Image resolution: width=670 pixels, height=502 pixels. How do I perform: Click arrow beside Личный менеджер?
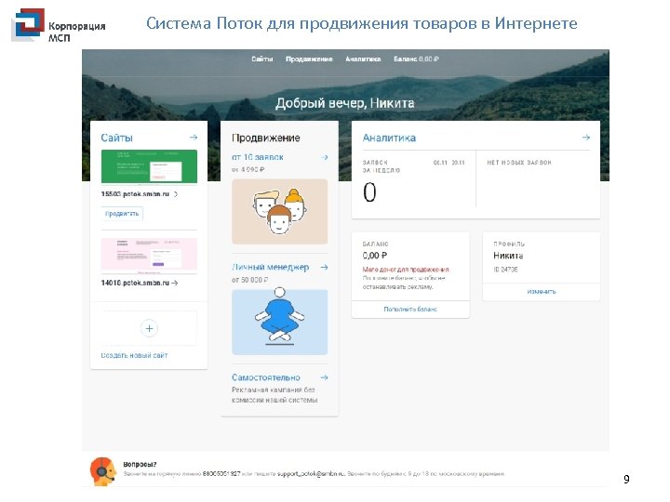pos(325,267)
